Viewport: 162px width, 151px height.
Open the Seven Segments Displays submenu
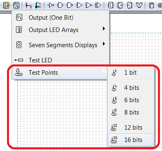coord(61,45)
